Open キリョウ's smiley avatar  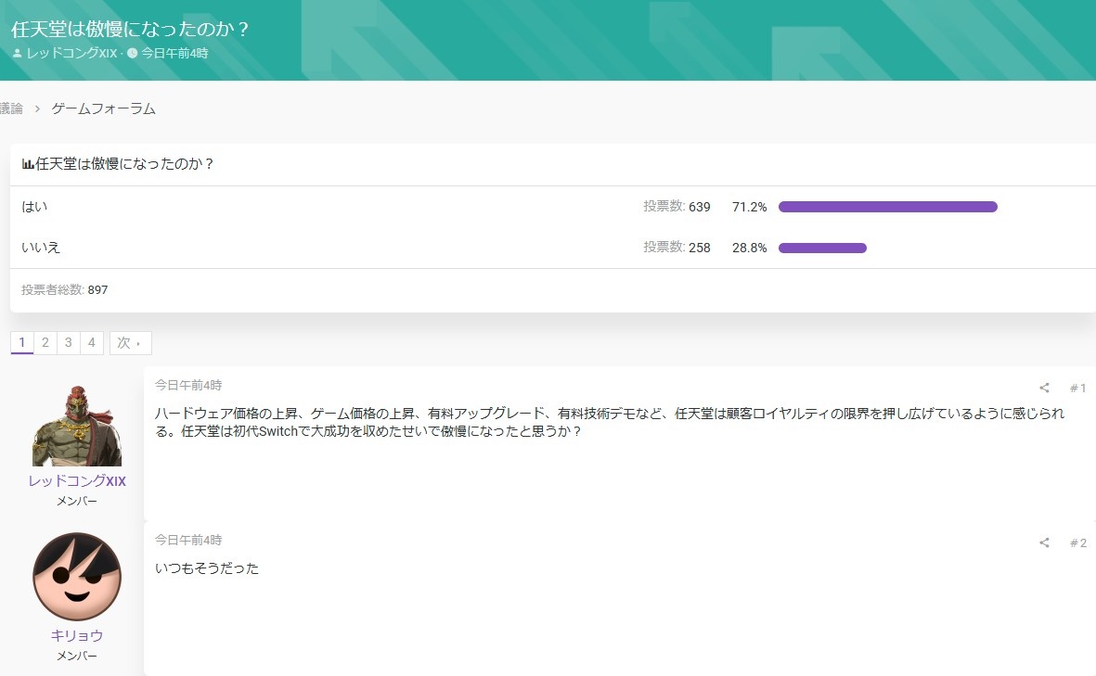coord(77,577)
